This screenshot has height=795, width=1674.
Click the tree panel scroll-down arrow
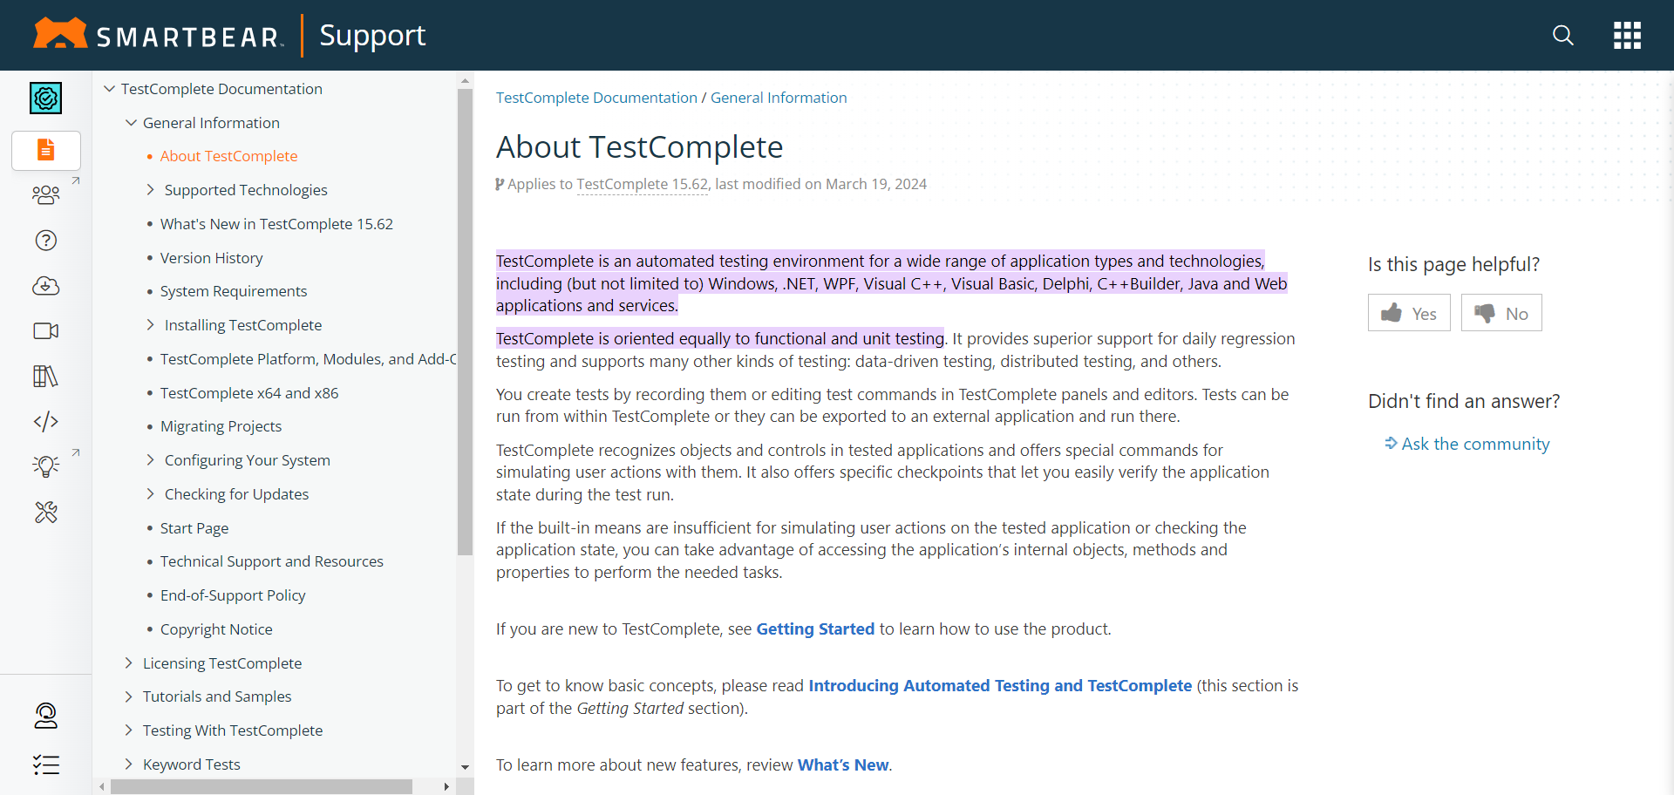point(465,767)
